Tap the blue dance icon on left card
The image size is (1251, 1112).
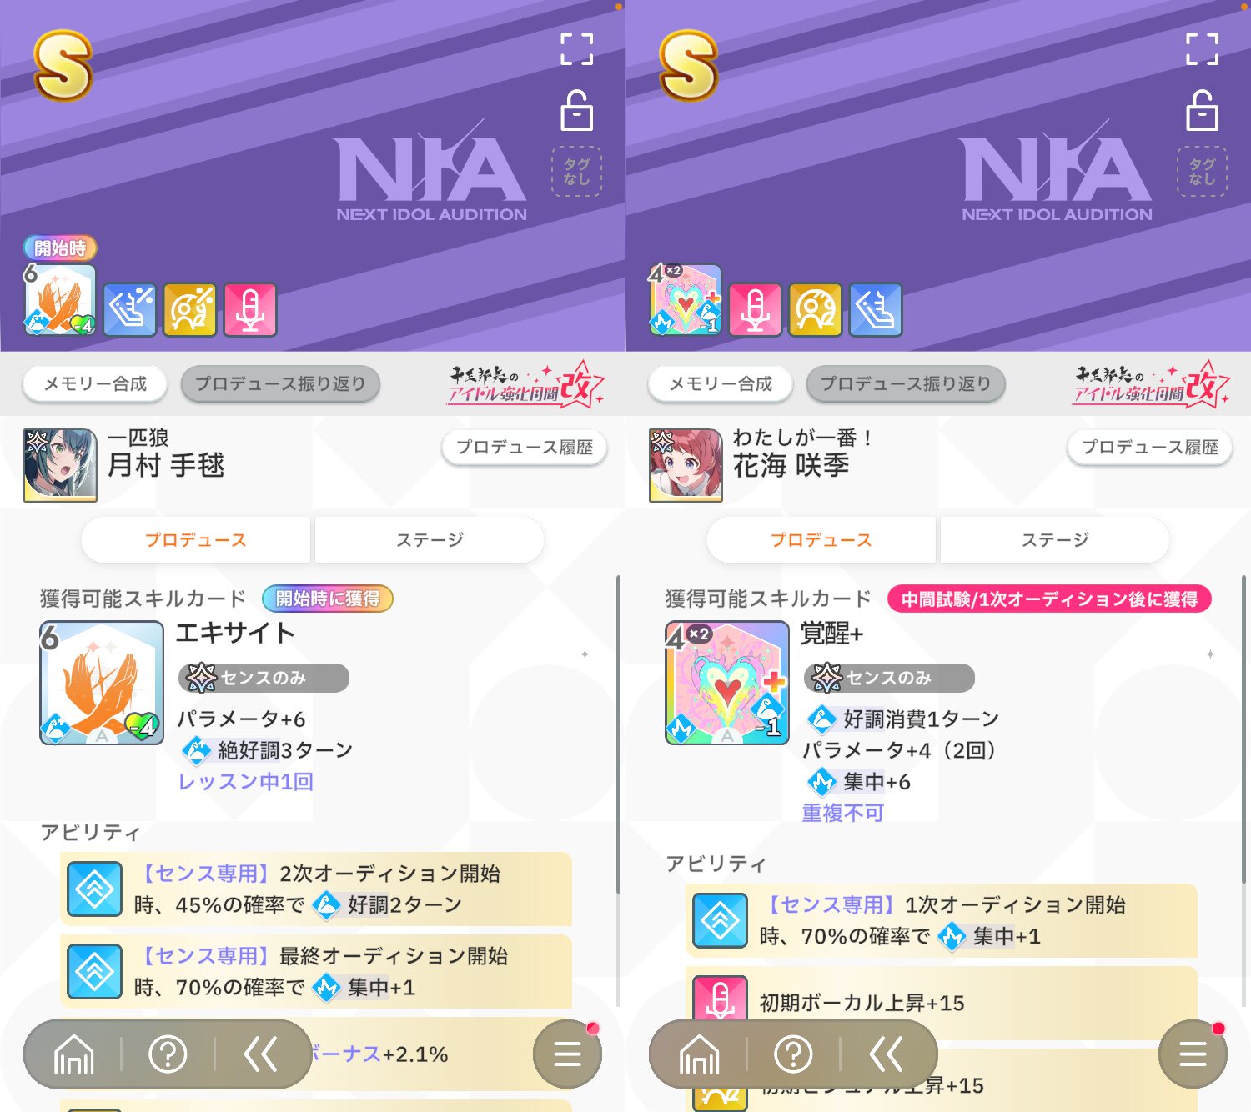point(130,310)
